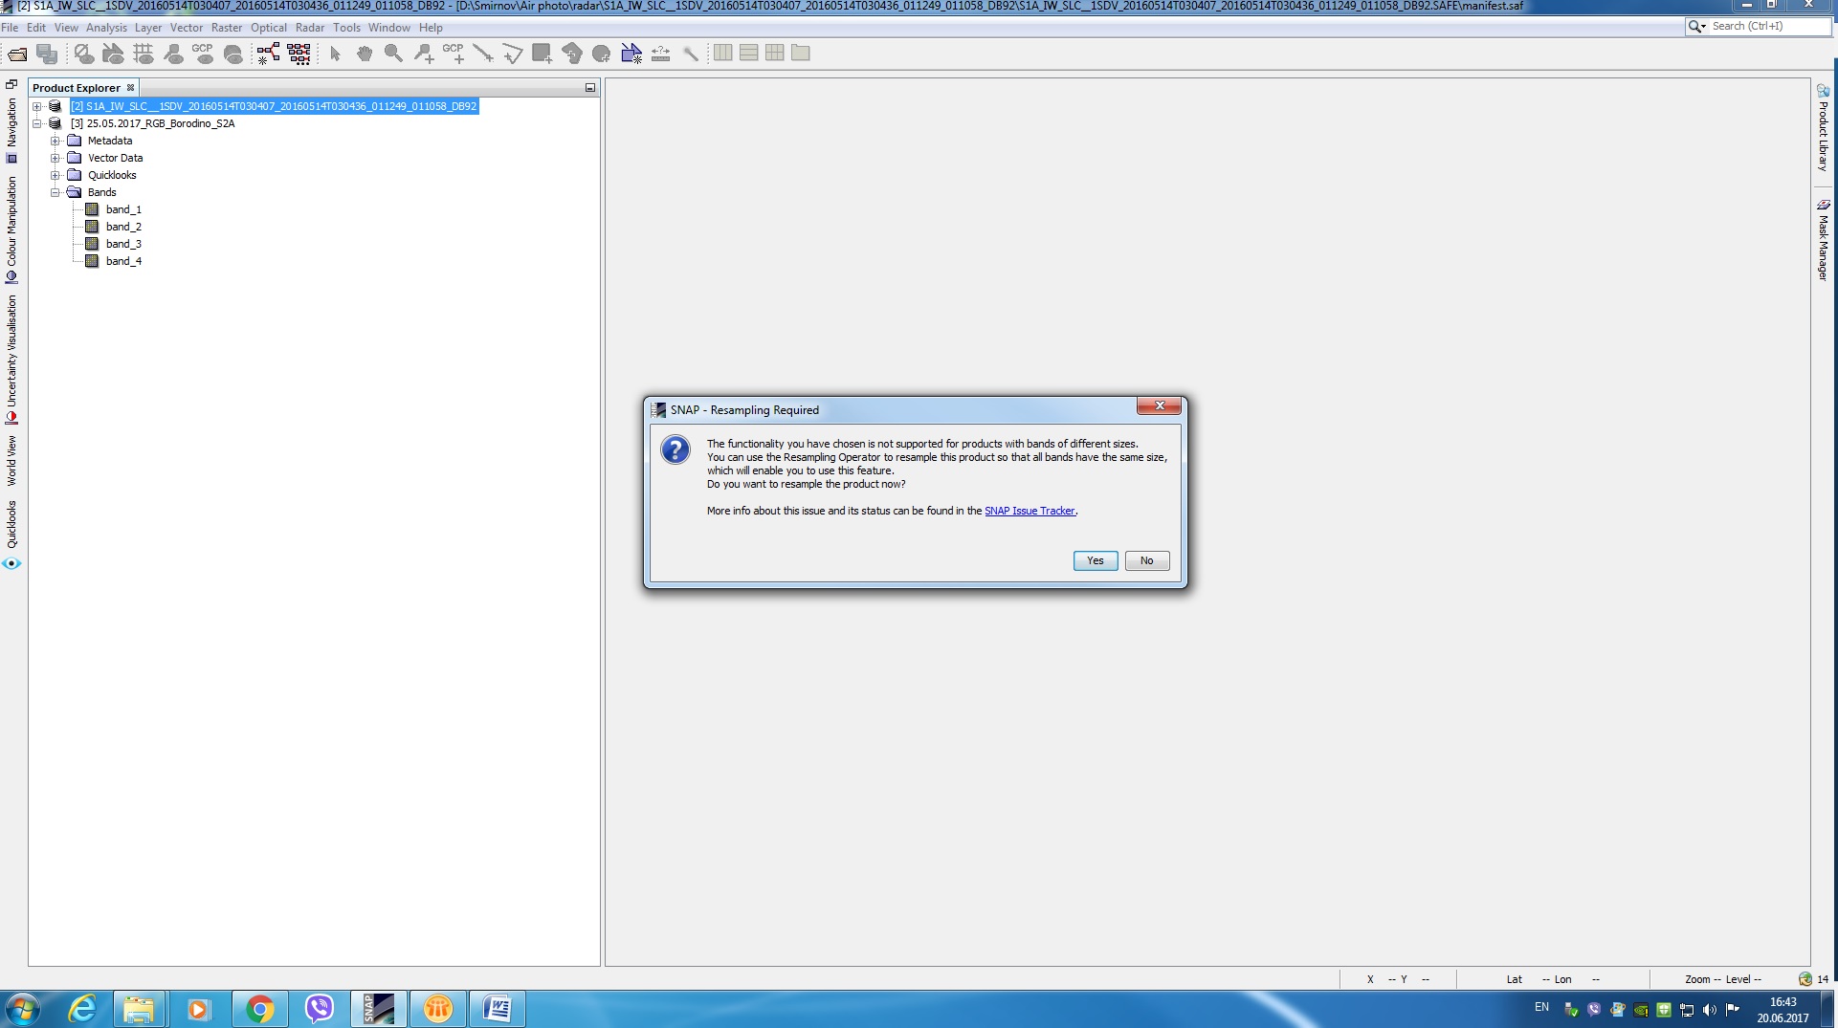The width and height of the screenshot is (1838, 1028).
Task: Click the Save Product toolbar icon
Action: [x=47, y=54]
